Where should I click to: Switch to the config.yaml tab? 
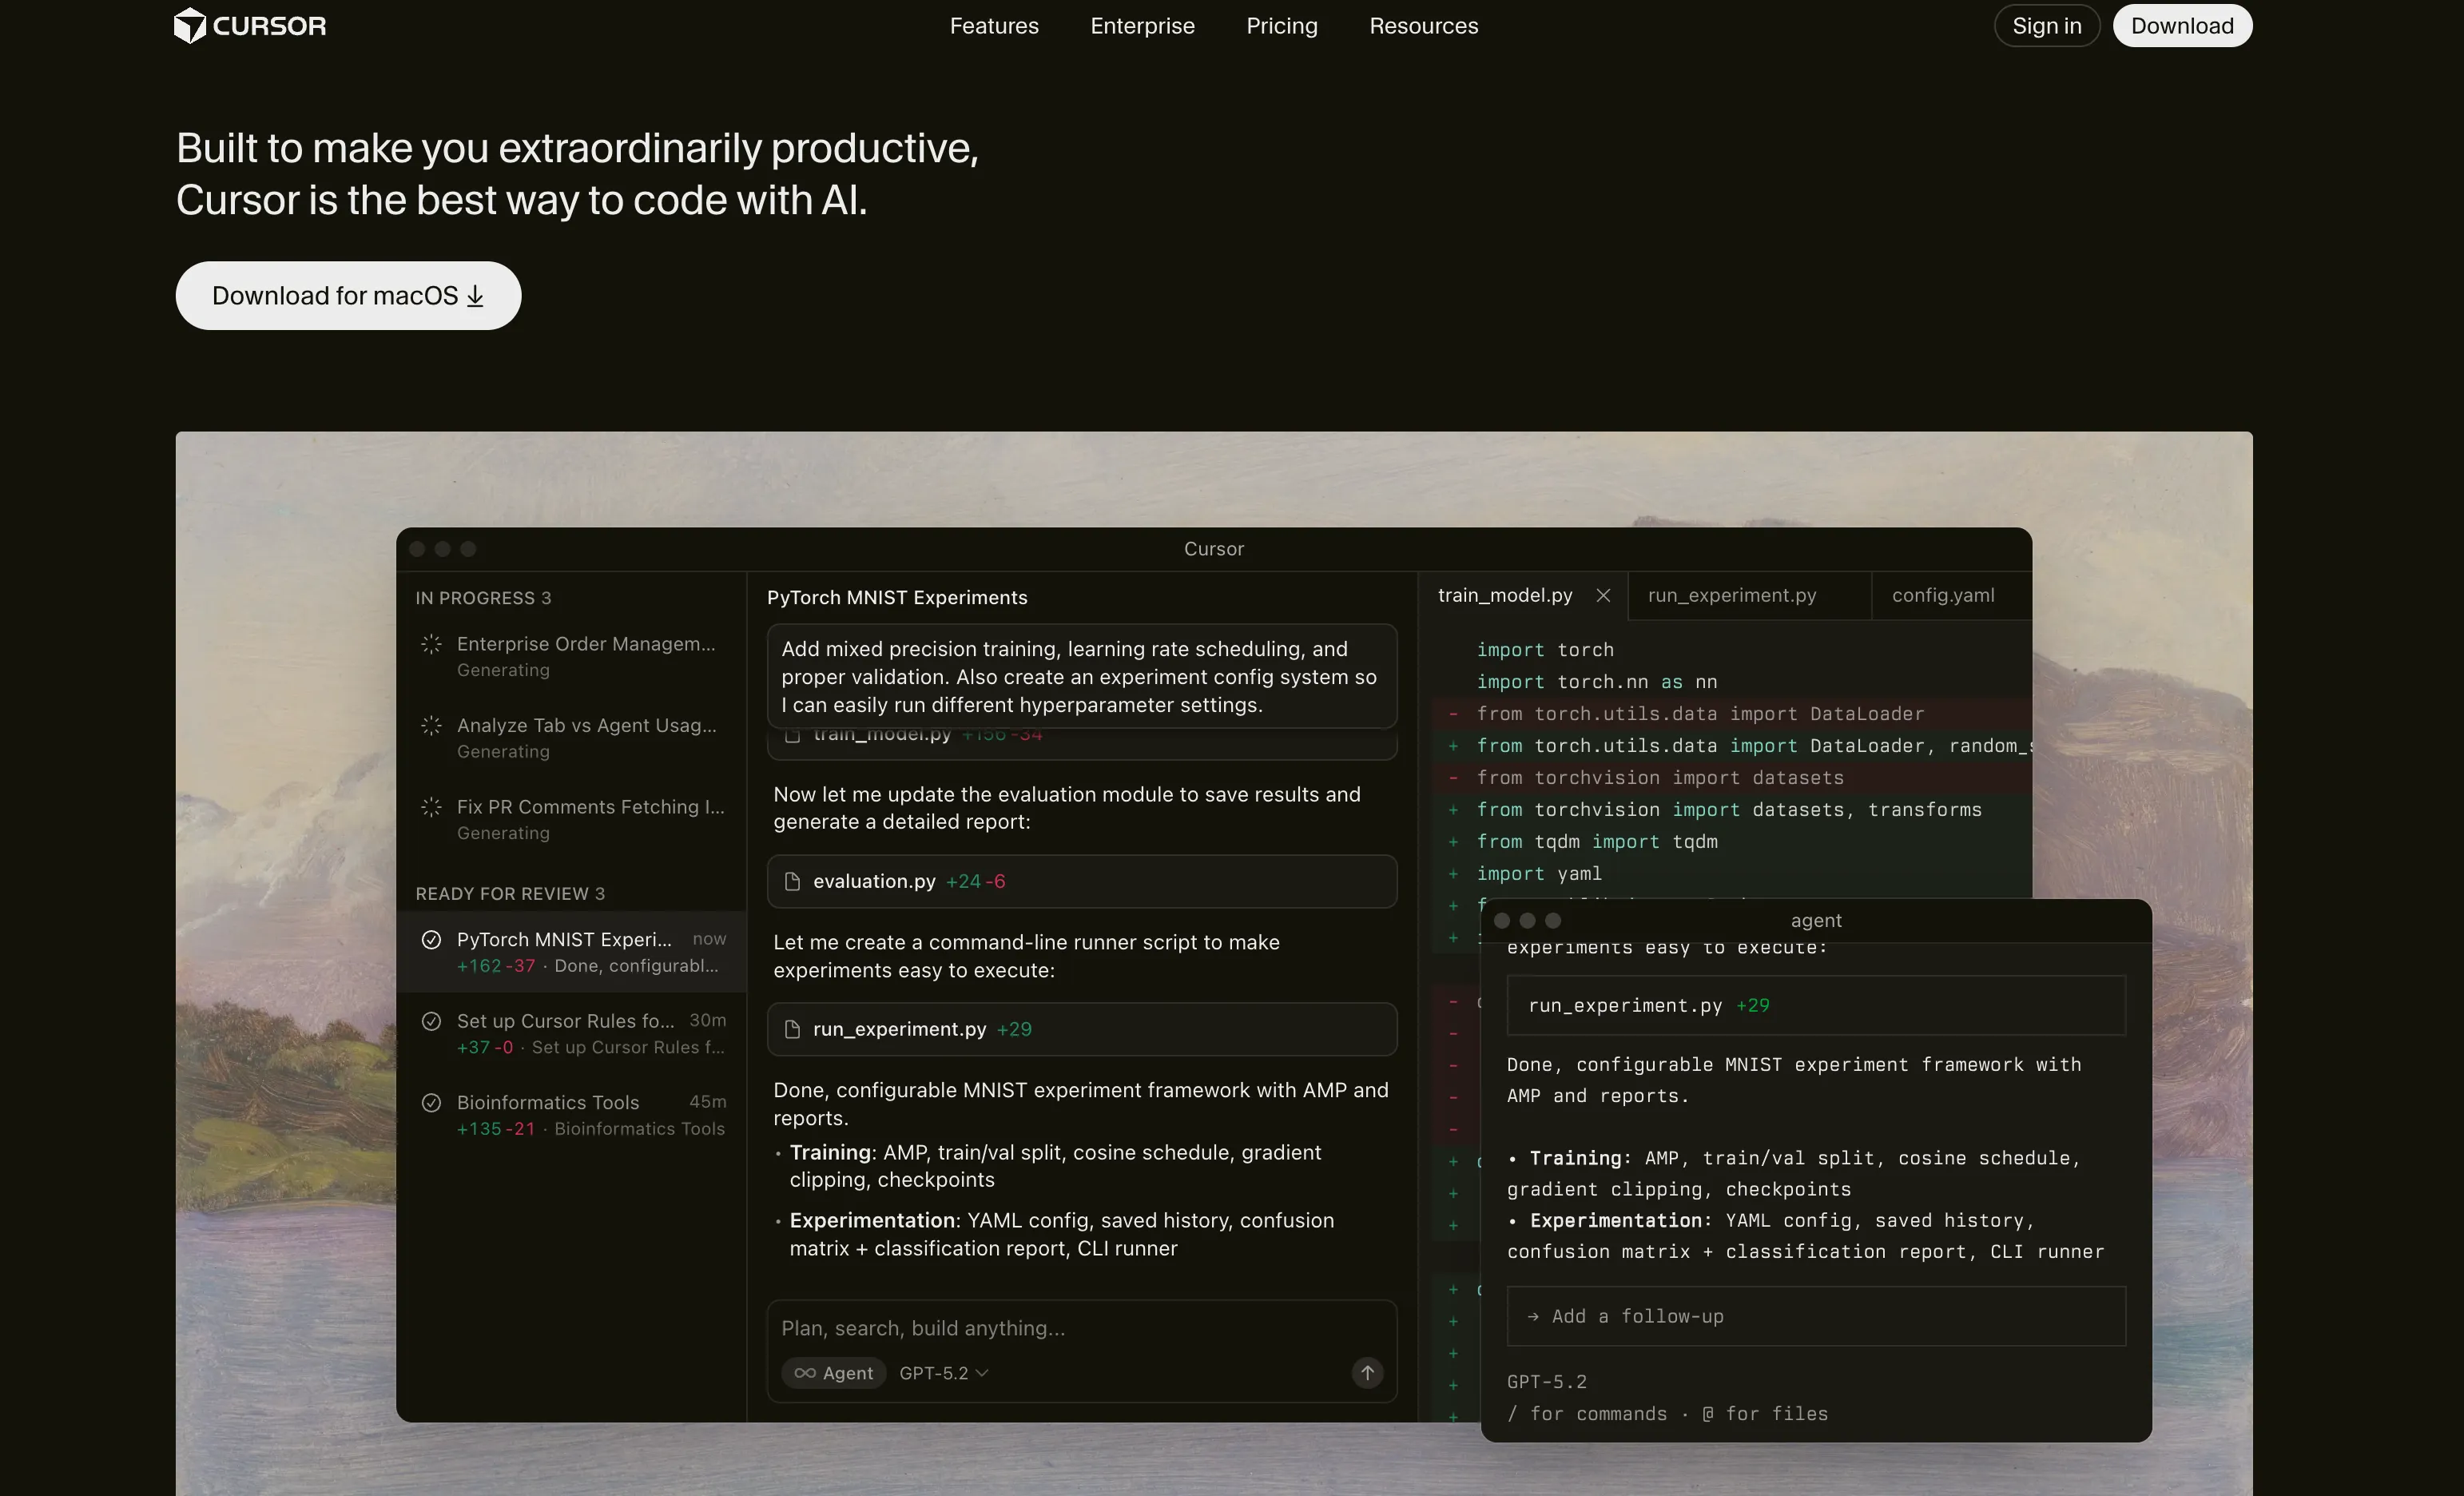(x=1943, y=596)
